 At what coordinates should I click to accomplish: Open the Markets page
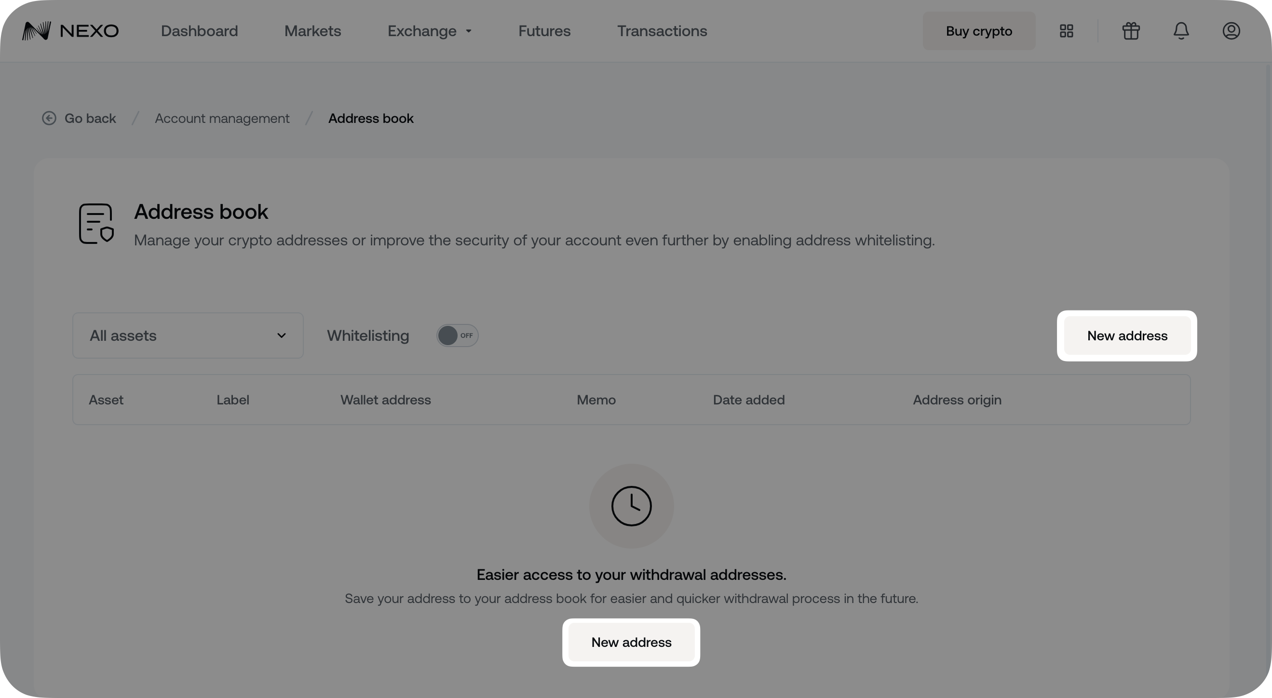tap(312, 31)
